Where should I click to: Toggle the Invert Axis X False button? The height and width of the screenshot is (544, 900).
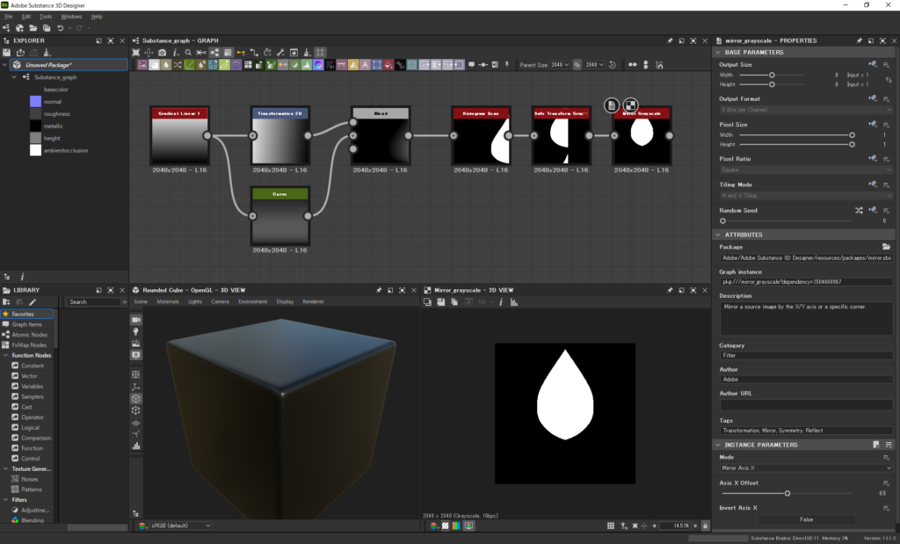pyautogui.click(x=806, y=519)
